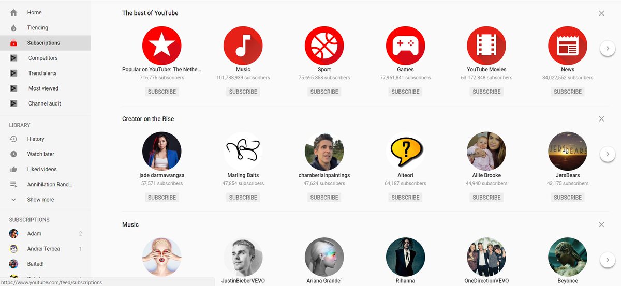This screenshot has width=621, height=286.
Task: Open the Sport basketball channel icon
Action: tap(324, 46)
